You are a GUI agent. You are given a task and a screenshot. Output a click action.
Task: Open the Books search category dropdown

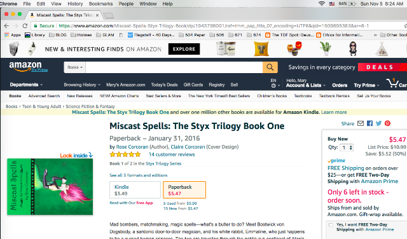point(75,67)
